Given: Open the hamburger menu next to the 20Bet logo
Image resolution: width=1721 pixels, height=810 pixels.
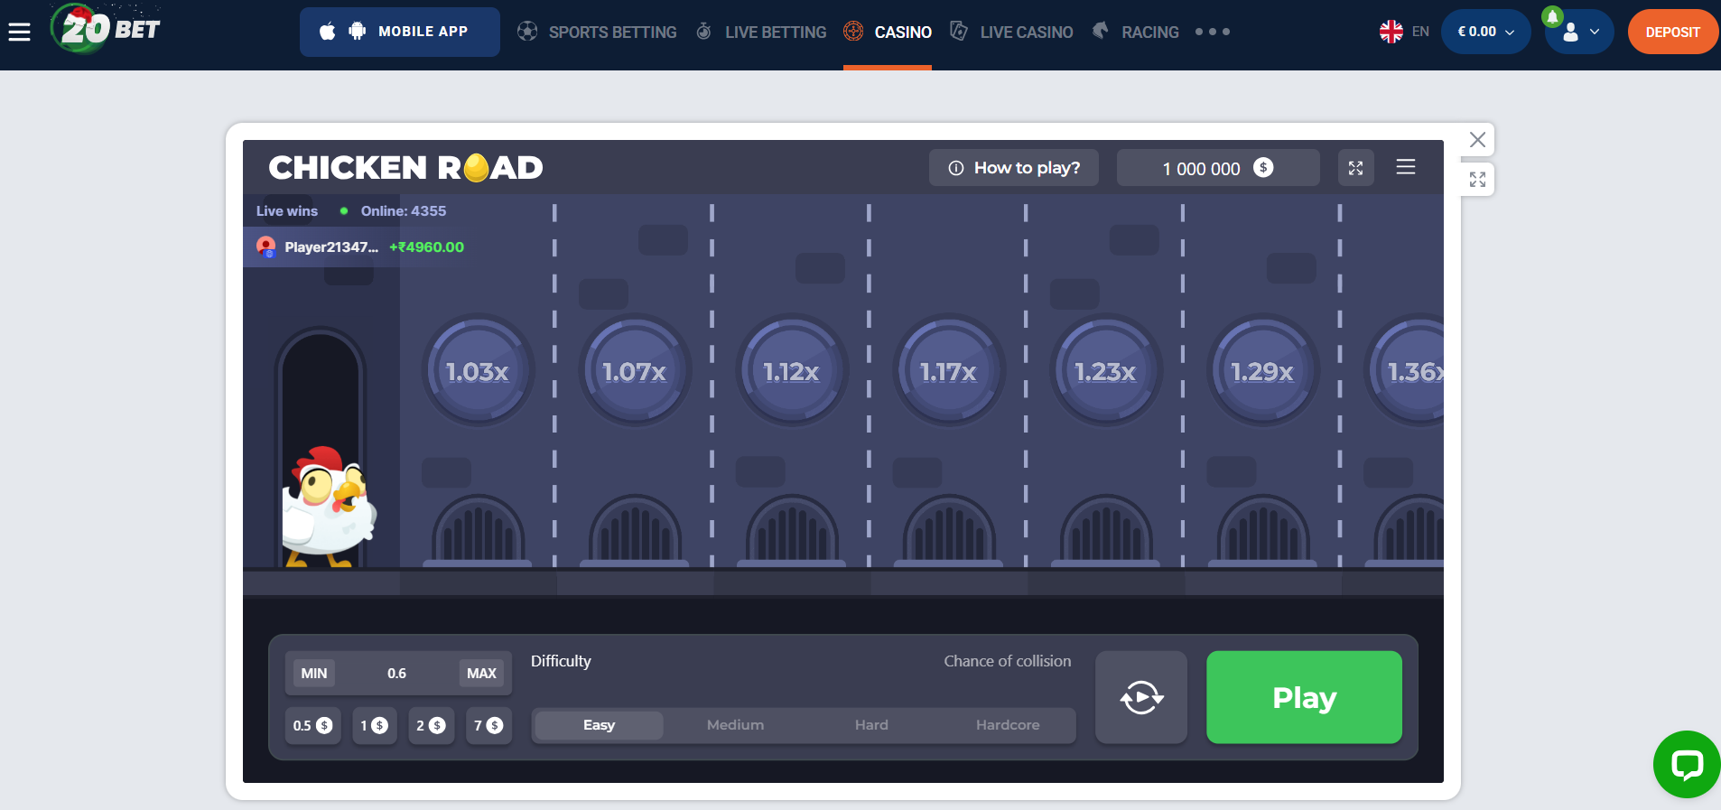Looking at the screenshot, I should click(x=19, y=33).
